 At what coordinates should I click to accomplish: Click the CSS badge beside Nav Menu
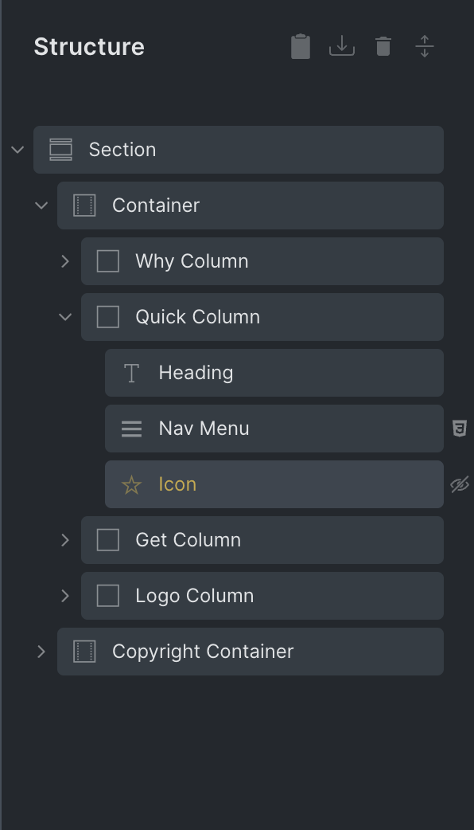coord(460,429)
